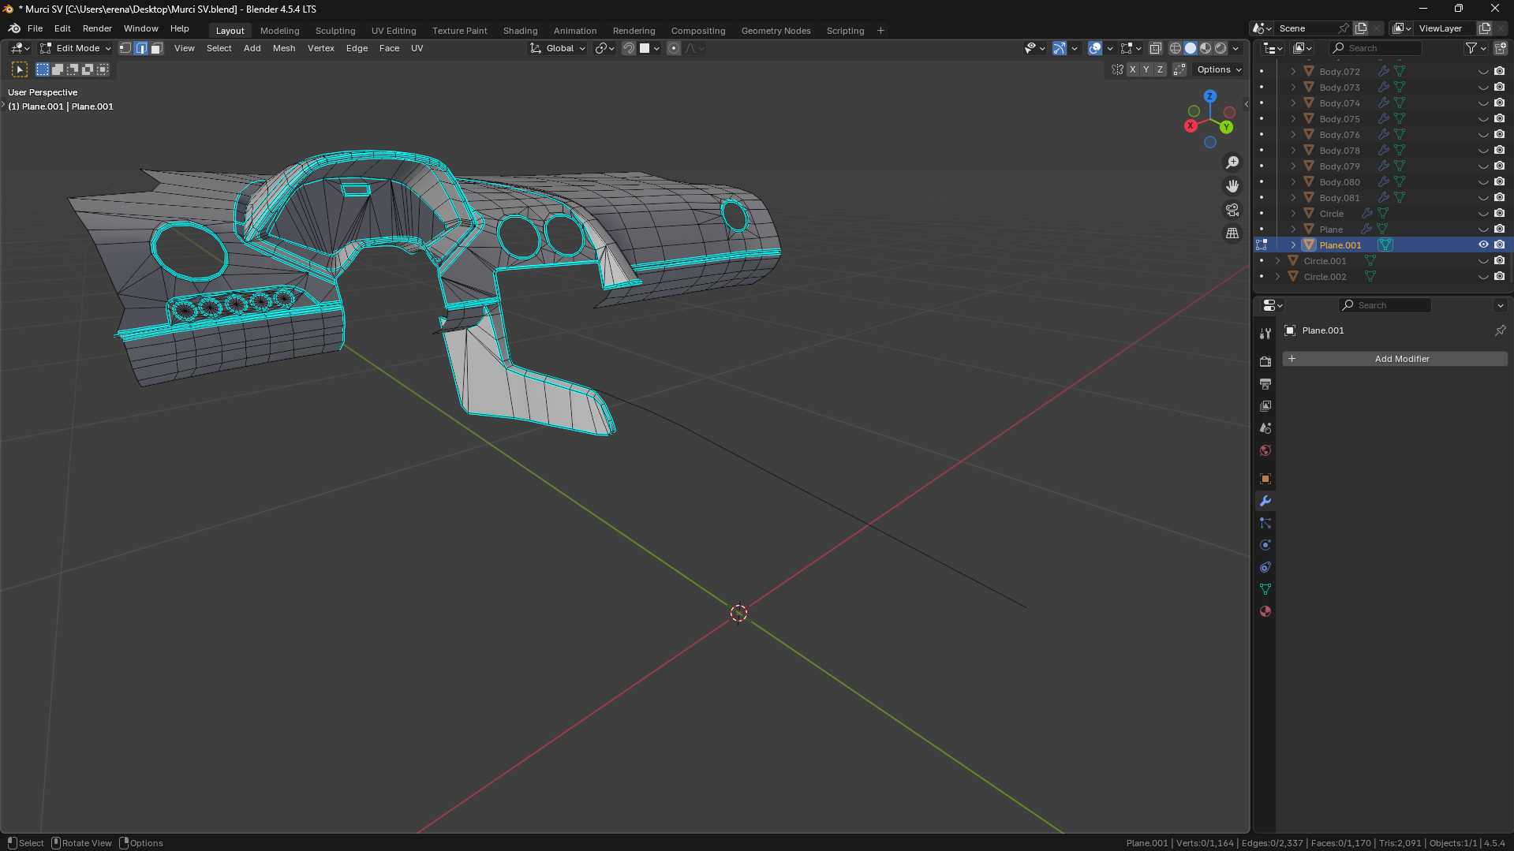The height and width of the screenshot is (851, 1514).
Task: Toggle the camera view icon
Action: coord(1232,210)
